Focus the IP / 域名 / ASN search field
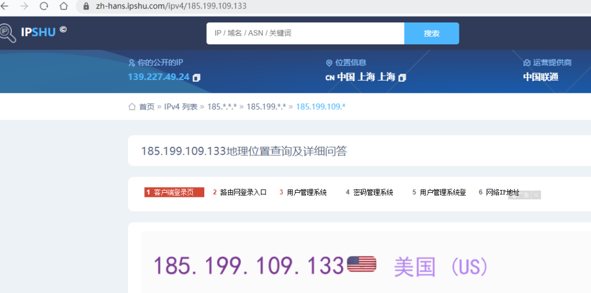 pyautogui.click(x=305, y=33)
